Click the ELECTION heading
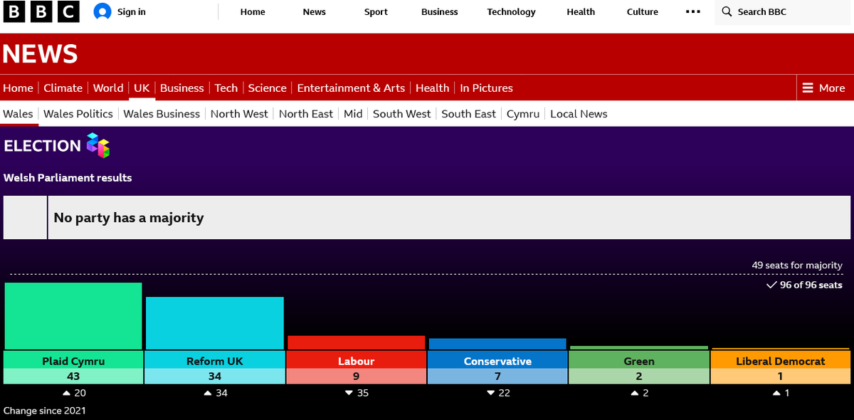This screenshot has width=854, height=420. coord(43,146)
